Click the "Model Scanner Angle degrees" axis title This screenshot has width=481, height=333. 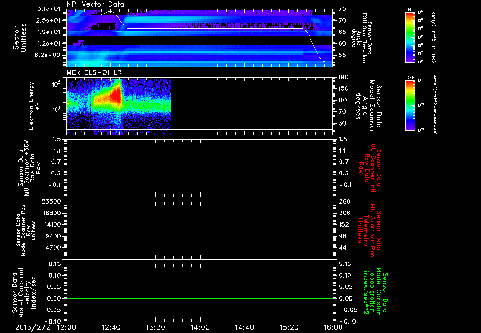pyautogui.click(x=368, y=106)
